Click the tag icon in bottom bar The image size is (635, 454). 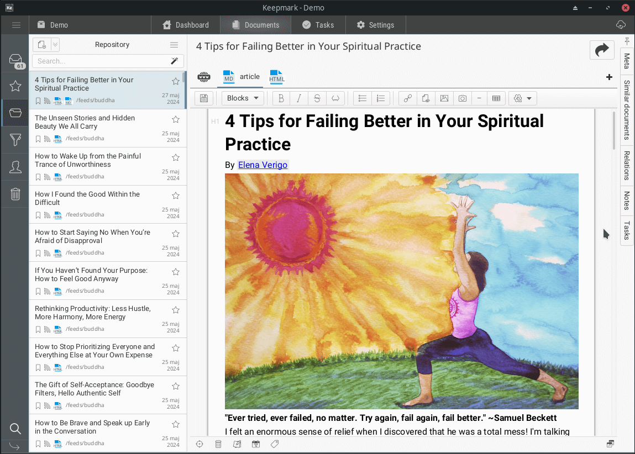pyautogui.click(x=275, y=444)
